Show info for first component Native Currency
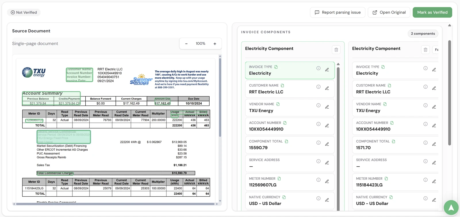This screenshot has width=460, height=217. point(319,198)
